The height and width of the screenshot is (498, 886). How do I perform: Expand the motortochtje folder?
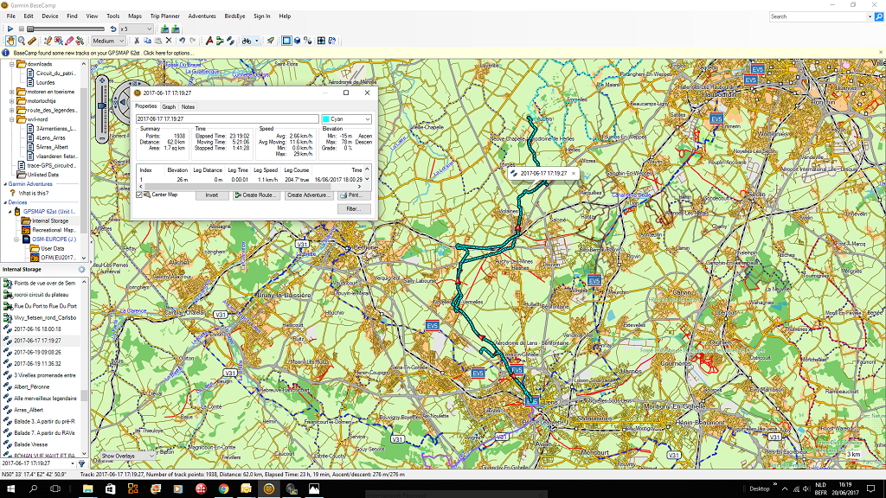click(12, 101)
